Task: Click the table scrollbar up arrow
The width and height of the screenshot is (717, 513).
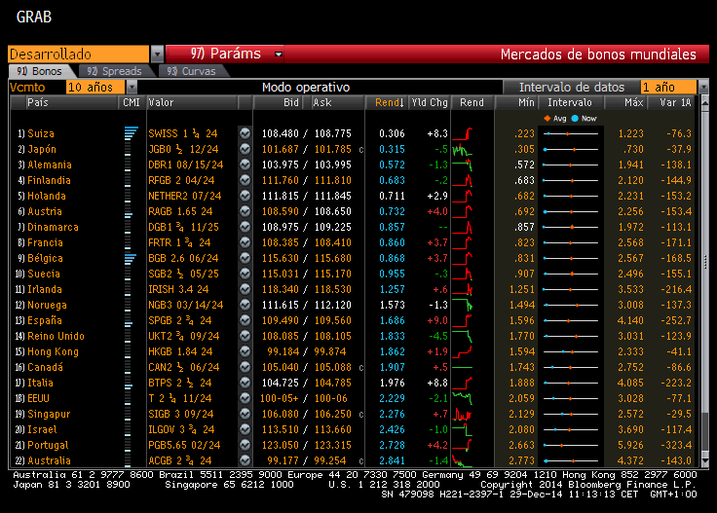Action: (x=704, y=103)
